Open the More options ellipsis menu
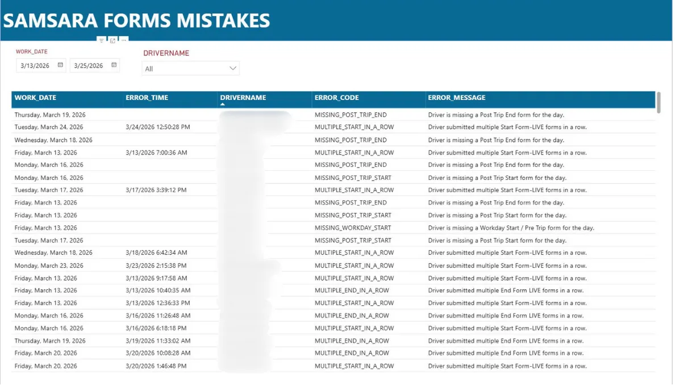Image resolution: width=675 pixels, height=386 pixels. pos(123,40)
